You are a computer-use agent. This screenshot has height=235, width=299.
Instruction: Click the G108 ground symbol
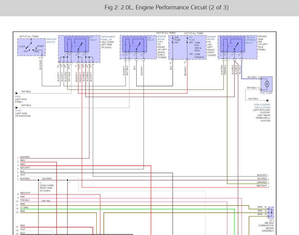16,107
